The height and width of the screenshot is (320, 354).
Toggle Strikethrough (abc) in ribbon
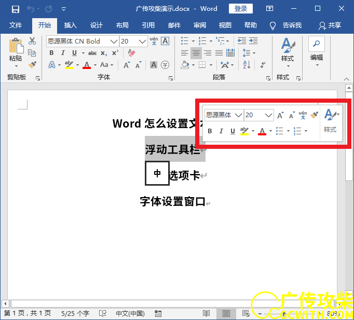click(92, 53)
